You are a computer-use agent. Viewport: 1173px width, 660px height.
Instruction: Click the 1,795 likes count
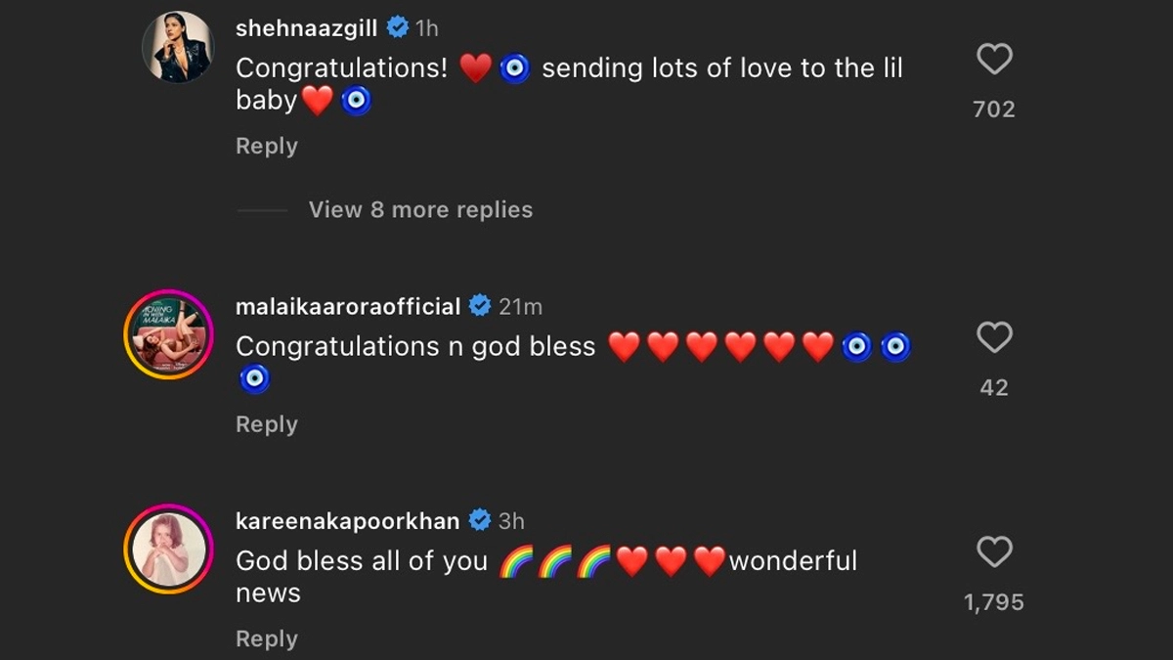coord(994,602)
